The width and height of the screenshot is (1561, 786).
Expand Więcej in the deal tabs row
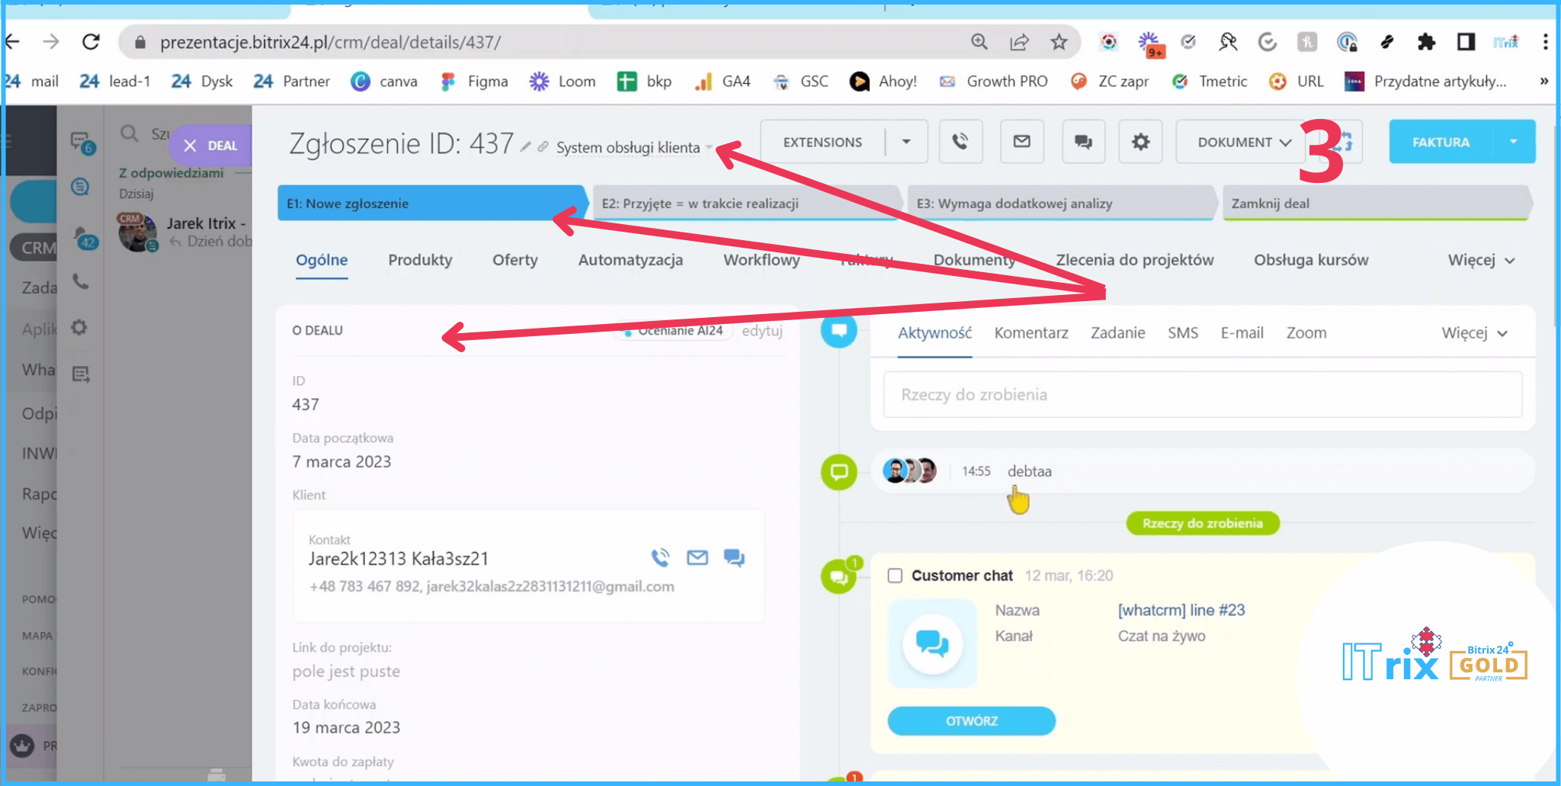click(x=1480, y=260)
